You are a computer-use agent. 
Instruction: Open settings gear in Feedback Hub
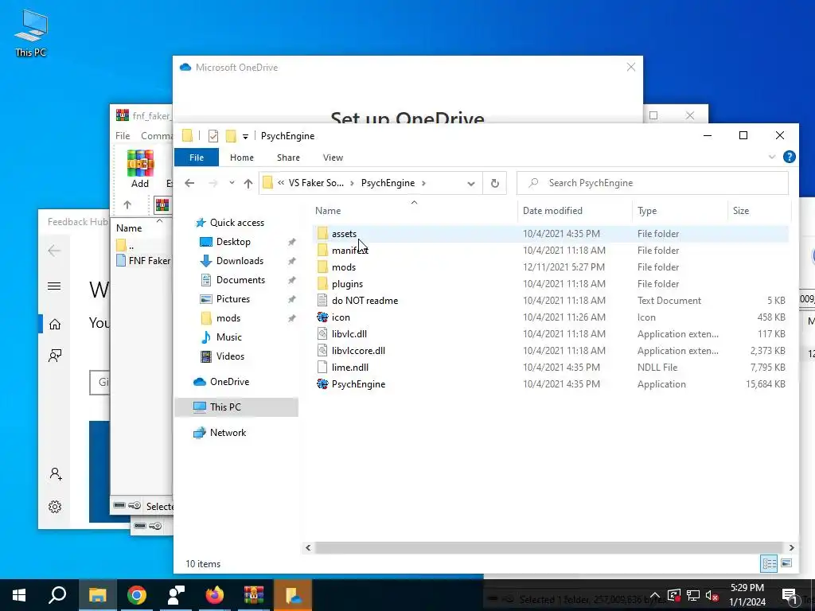coord(55,507)
